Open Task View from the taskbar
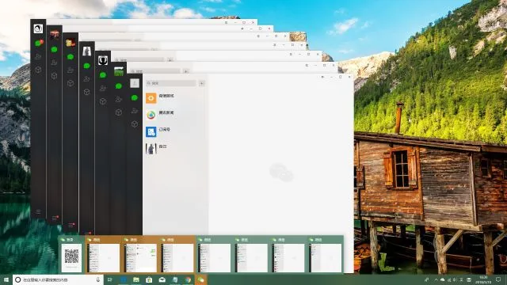Image resolution: width=507 pixels, height=285 pixels. (x=110, y=279)
